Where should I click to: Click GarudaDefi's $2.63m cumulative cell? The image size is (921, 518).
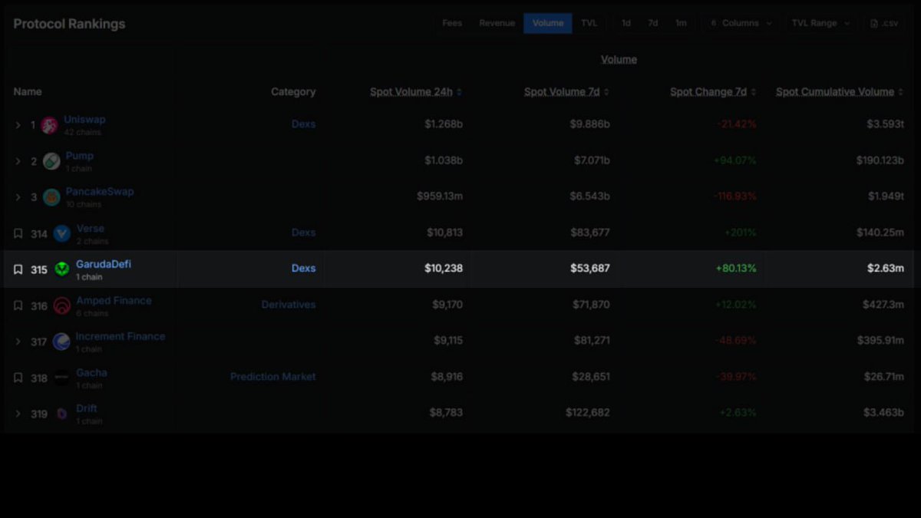point(886,269)
